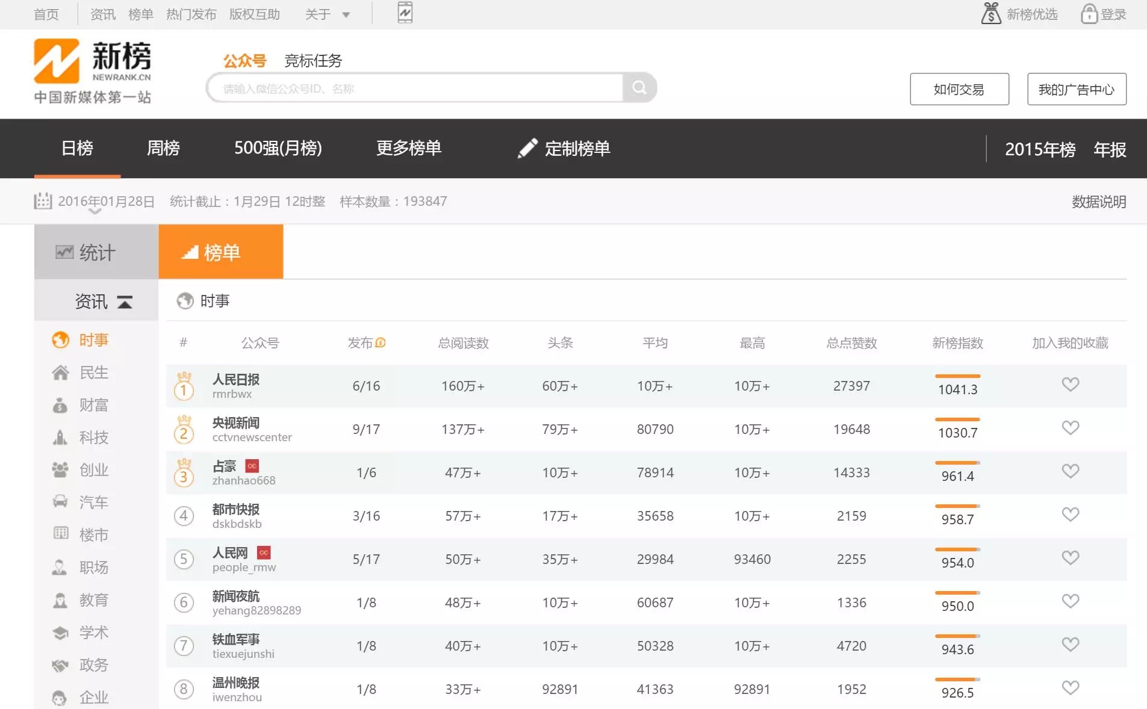Open the 央视新闻 account name
1147x709 pixels.
236,423
